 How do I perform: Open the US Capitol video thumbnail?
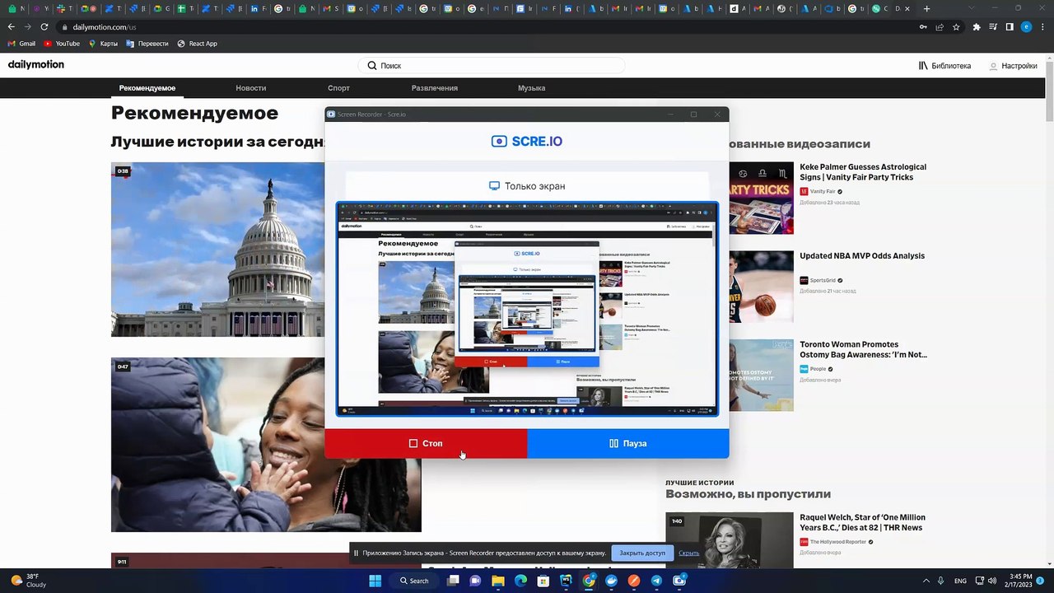[x=218, y=250]
